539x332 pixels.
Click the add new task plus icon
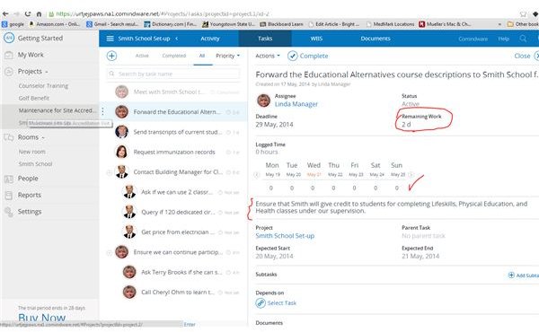(111, 56)
